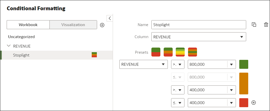The width and height of the screenshot is (270, 111).
Task: Add a new conditional formatting rule
Action: 102,25
